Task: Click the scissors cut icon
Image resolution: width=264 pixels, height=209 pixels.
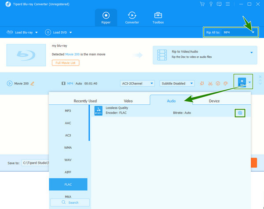Action: pos(210,83)
